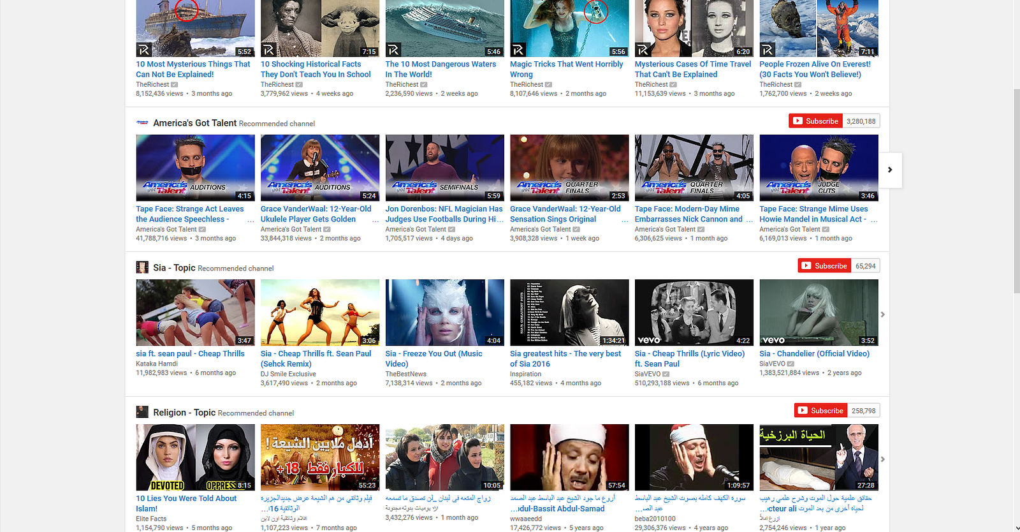Image resolution: width=1020 pixels, height=532 pixels.
Task: Play the Religion row thumbnail with 1:09:57 duration
Action: 694,457
